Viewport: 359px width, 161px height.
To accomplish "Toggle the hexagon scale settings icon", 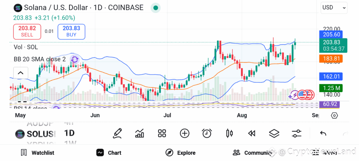I will tap(334, 116).
